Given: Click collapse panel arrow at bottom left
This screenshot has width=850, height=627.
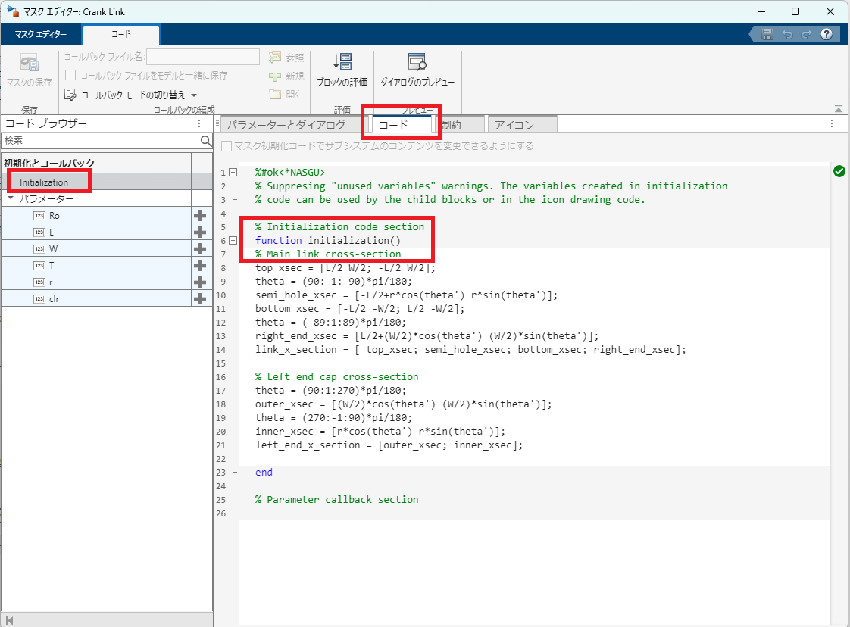Looking at the screenshot, I should click(x=9, y=620).
